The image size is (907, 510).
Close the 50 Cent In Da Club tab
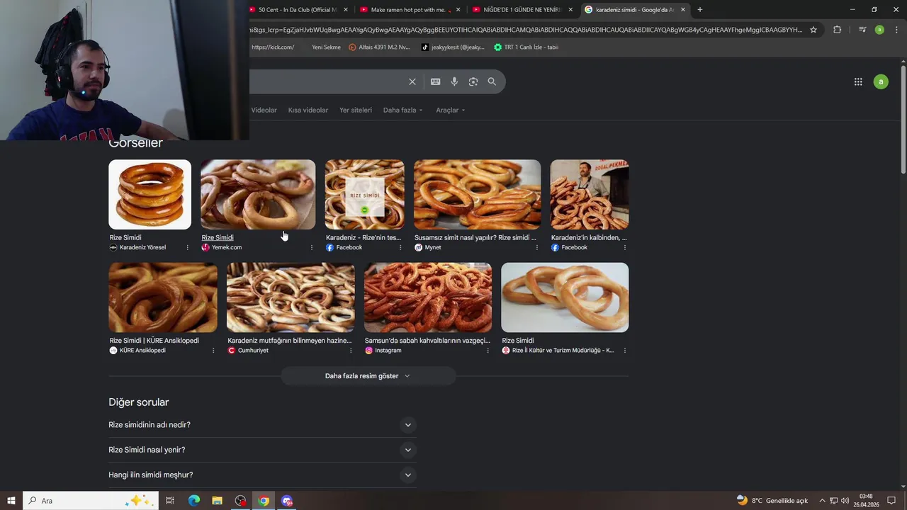pyautogui.click(x=346, y=10)
